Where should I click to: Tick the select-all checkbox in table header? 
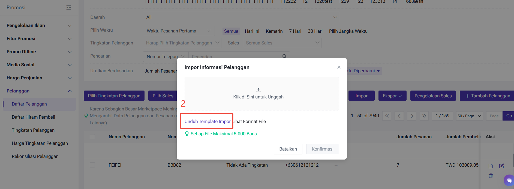click(92, 137)
